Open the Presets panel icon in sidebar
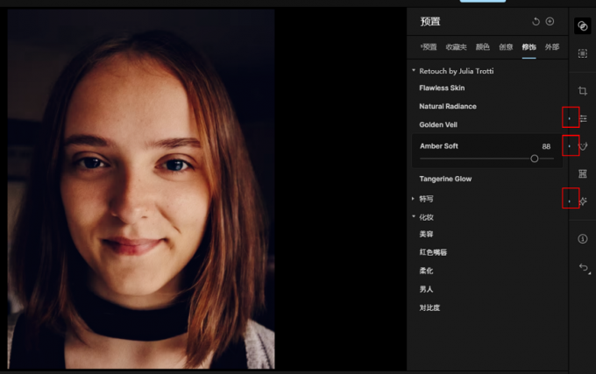This screenshot has width=596, height=374. tap(582, 25)
